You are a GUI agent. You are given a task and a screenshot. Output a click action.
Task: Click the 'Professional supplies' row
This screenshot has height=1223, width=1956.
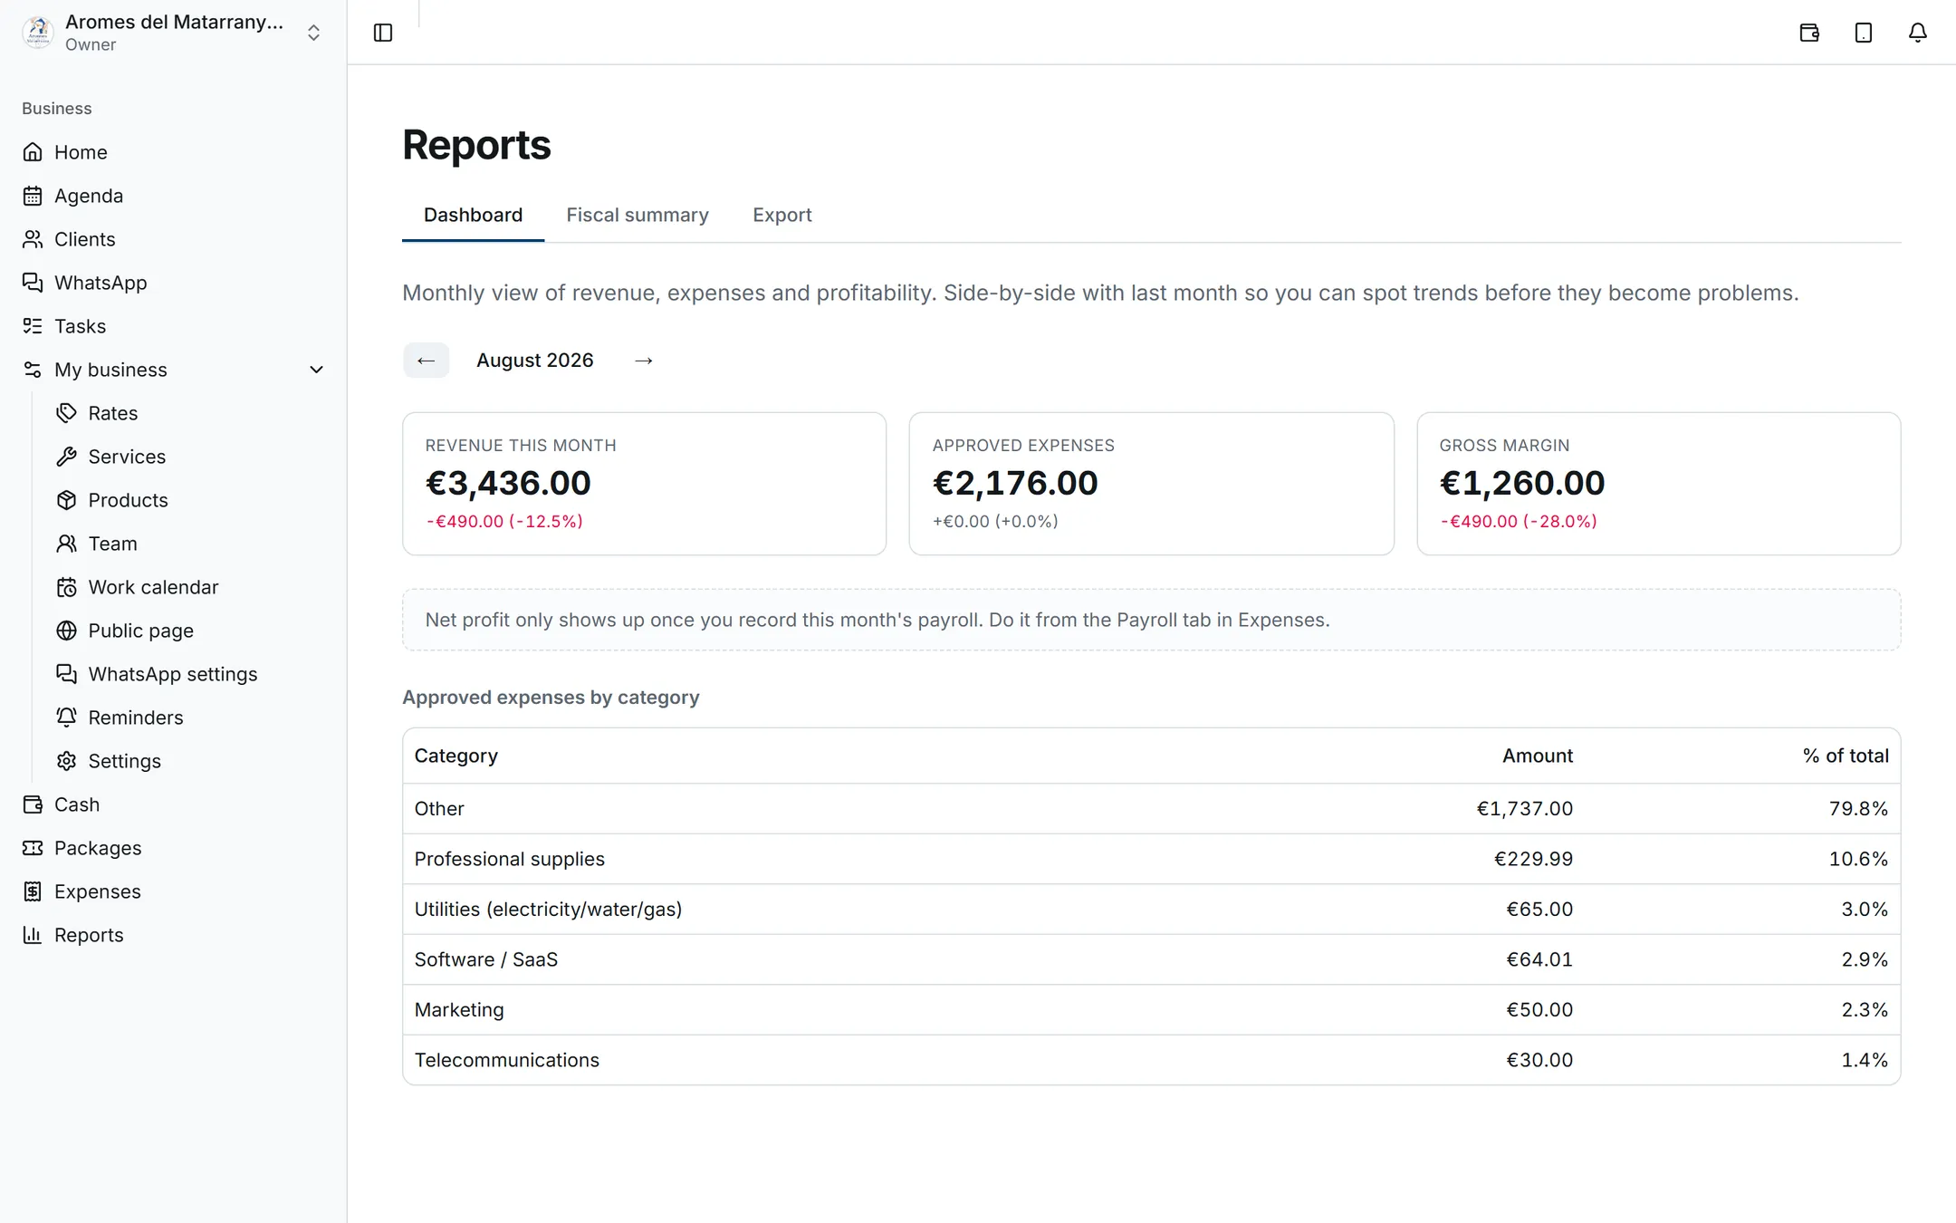pos(1151,859)
